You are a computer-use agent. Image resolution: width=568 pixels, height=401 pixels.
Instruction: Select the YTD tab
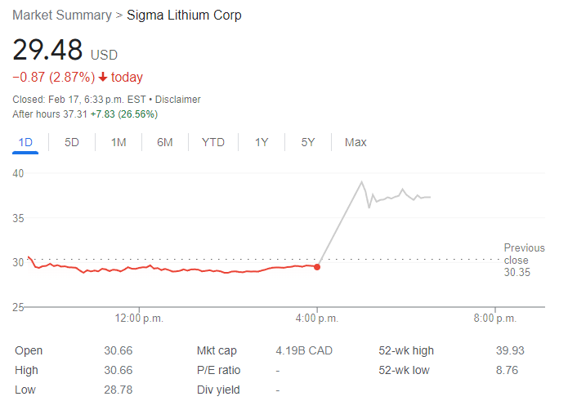click(213, 142)
